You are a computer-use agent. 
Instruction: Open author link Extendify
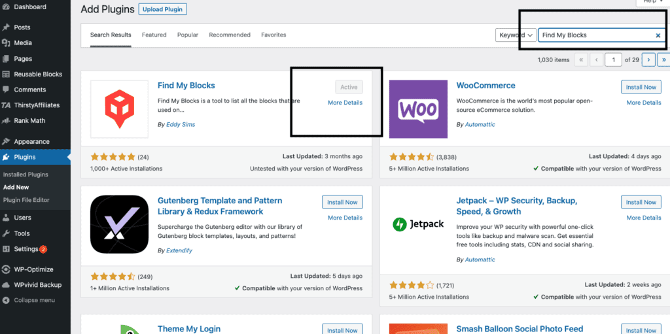(178, 251)
